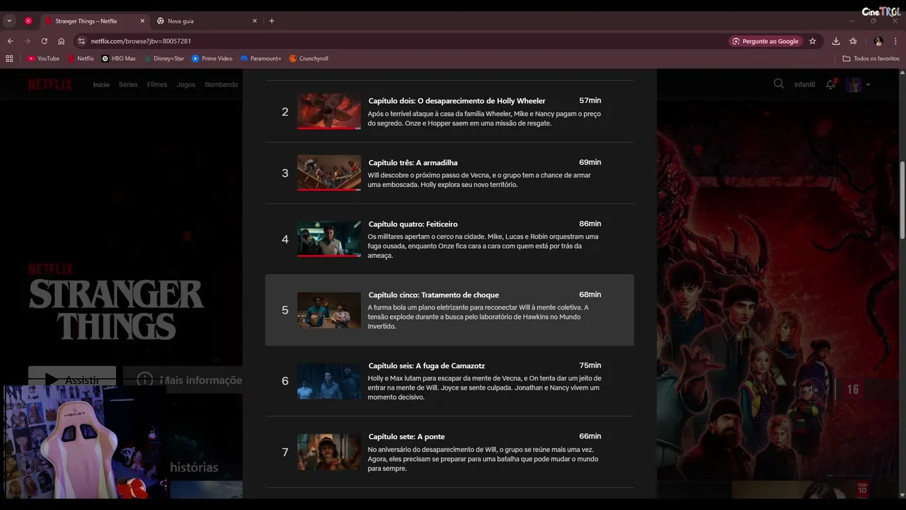Open the YouTube bookmark
Image resolution: width=906 pixels, height=510 pixels.
tap(44, 59)
